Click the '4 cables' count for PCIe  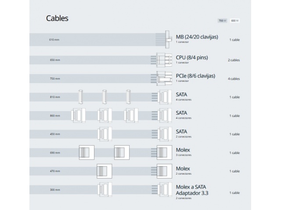tap(234, 79)
